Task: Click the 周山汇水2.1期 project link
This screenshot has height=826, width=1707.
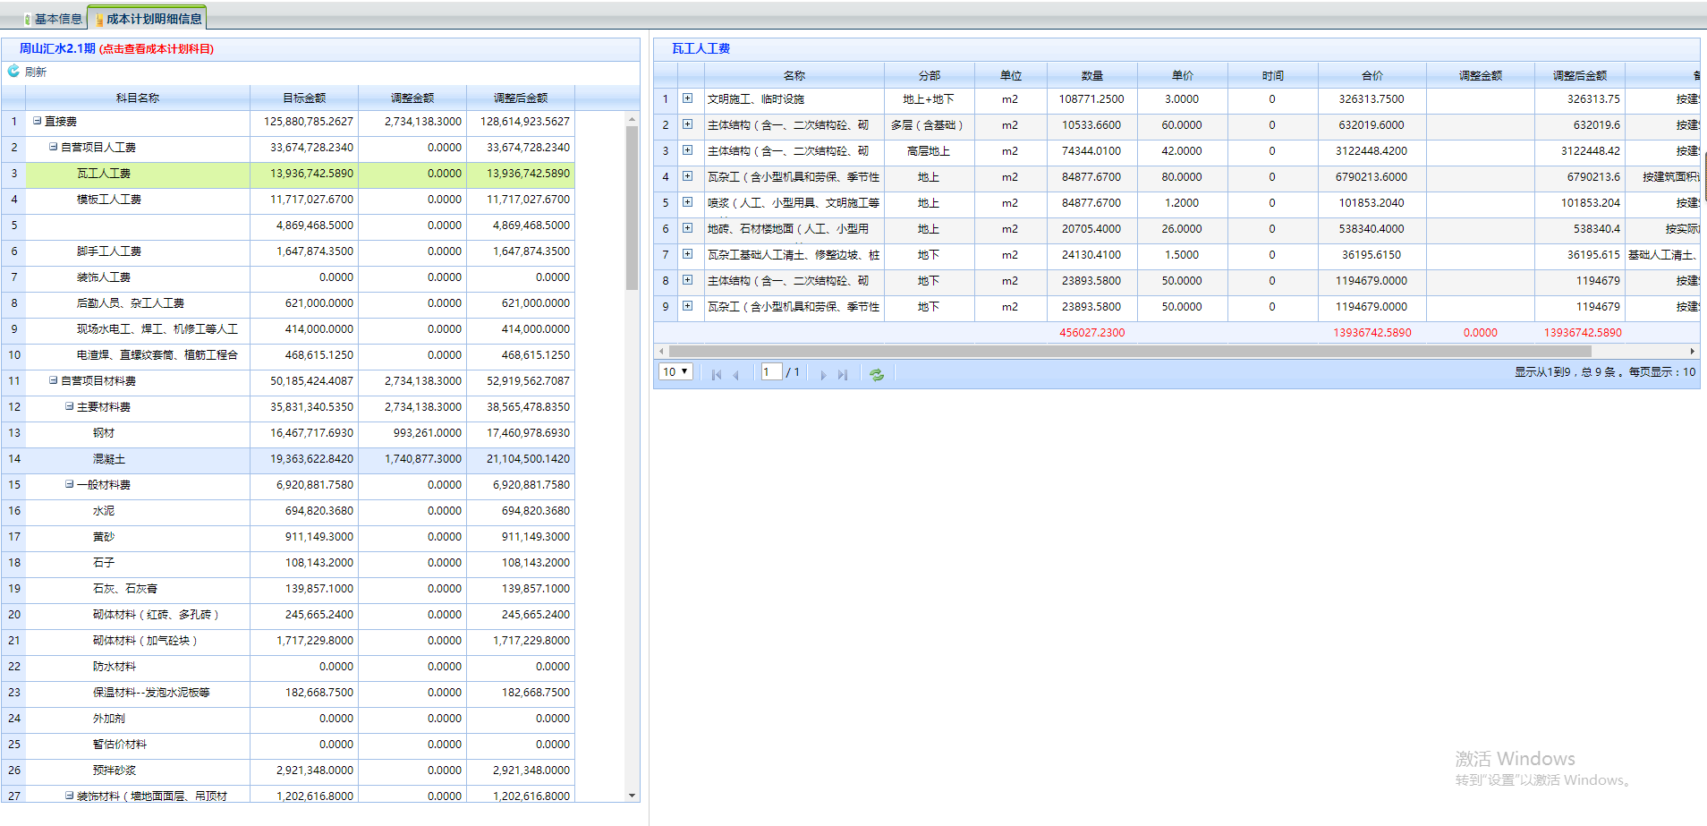Action: [57, 48]
